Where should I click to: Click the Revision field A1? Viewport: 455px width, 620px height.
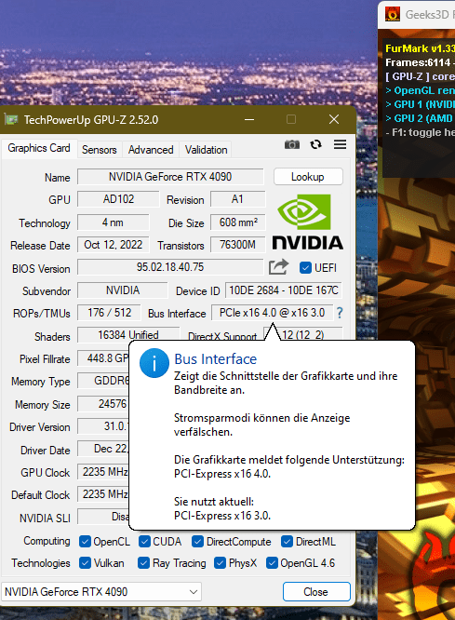(x=237, y=199)
